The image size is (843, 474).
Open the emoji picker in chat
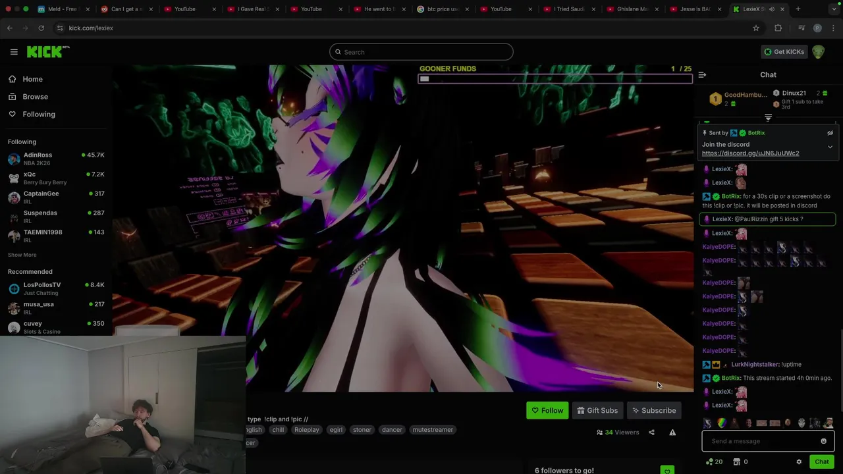[x=823, y=441]
